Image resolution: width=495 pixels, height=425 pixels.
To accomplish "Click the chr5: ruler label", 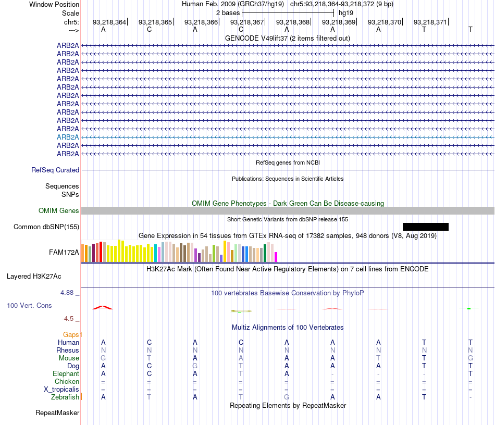I will (71, 22).
